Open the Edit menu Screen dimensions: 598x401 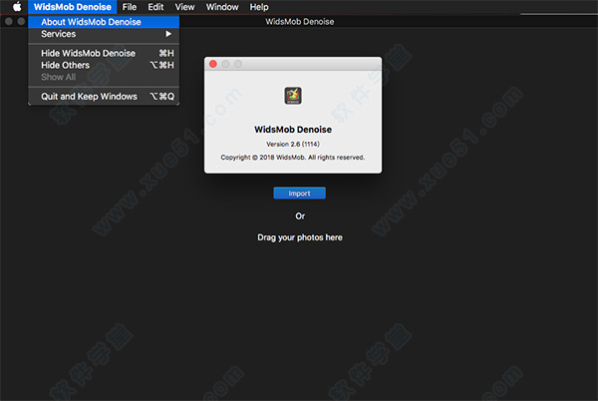(155, 7)
